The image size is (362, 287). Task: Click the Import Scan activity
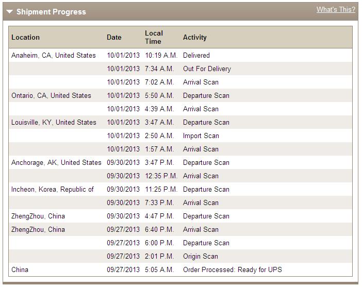(201, 136)
